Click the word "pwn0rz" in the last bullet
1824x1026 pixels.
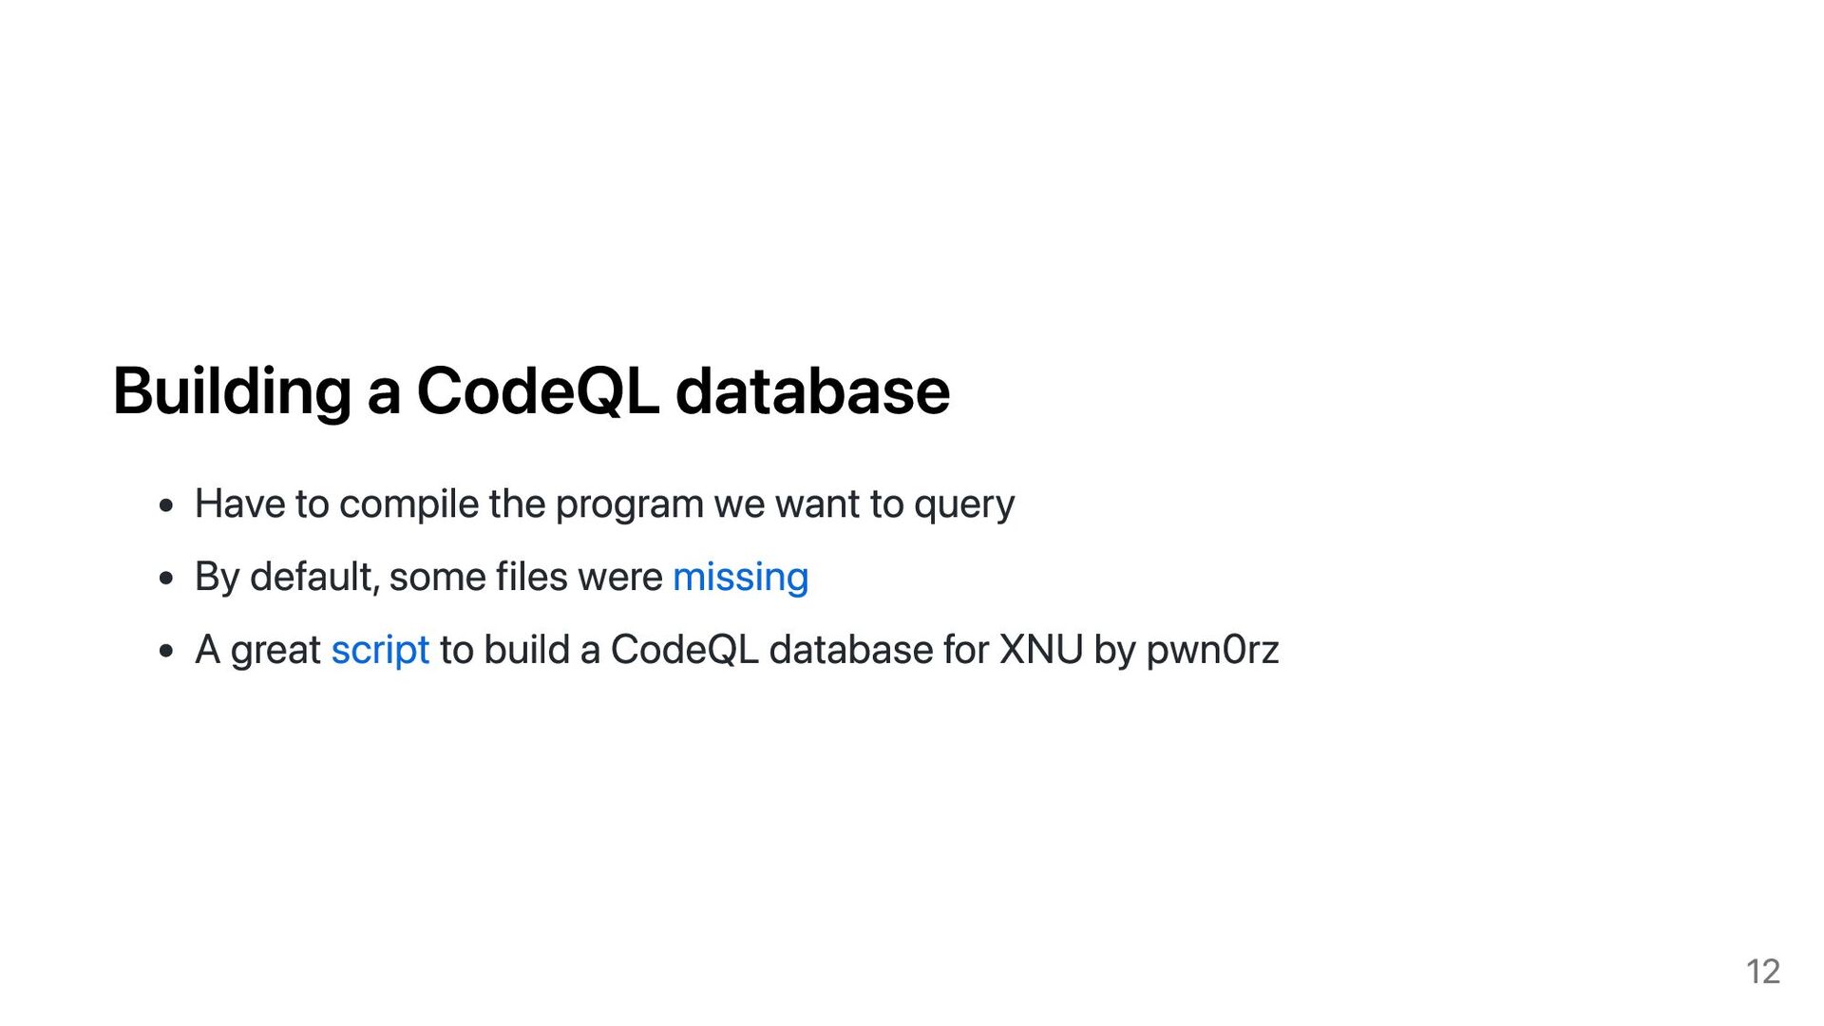[x=1212, y=651]
